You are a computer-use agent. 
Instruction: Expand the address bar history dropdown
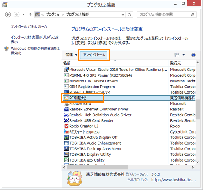point(123,14)
